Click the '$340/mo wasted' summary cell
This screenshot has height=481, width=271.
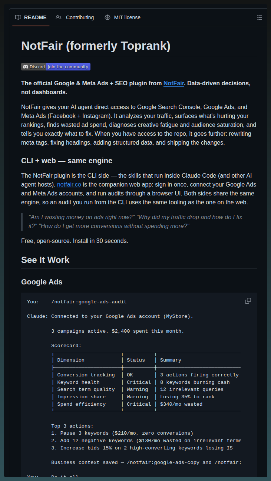pyautogui.click(x=181, y=404)
